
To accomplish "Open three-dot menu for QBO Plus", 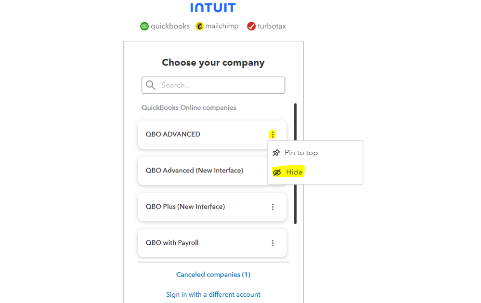I will tap(273, 207).
